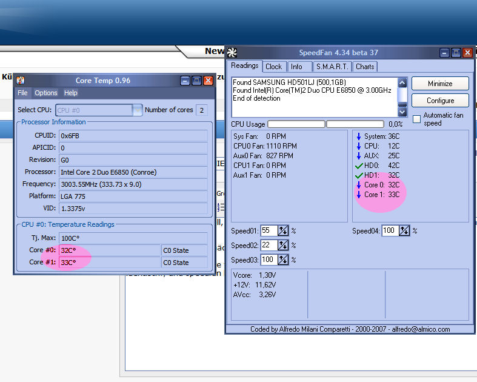The height and width of the screenshot is (382, 477).
Task: Click the Core #0 temperature 32C° in Core Temp
Action: [110, 250]
